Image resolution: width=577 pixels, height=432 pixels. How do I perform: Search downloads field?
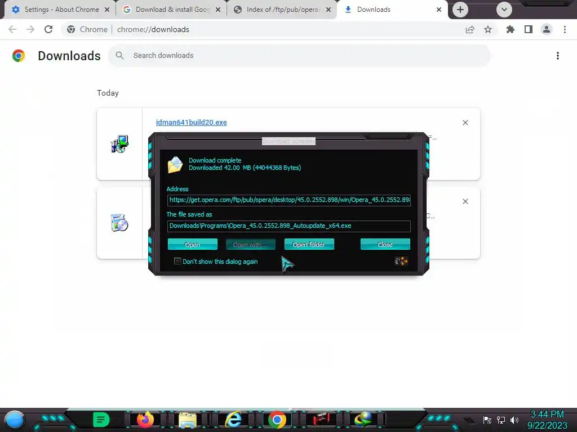(299, 56)
